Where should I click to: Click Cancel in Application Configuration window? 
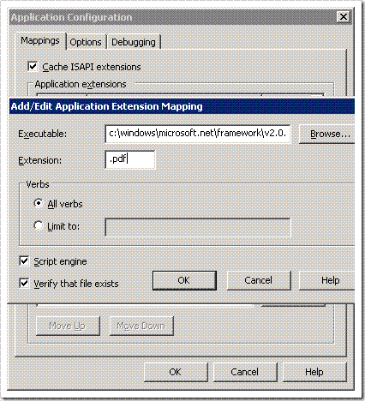(x=245, y=372)
